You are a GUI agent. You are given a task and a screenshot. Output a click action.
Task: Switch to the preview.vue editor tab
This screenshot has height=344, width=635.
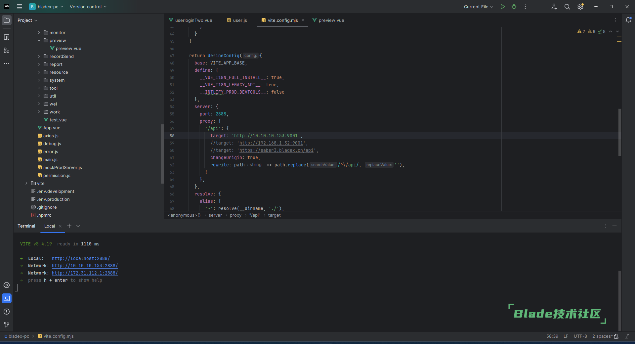click(328, 20)
